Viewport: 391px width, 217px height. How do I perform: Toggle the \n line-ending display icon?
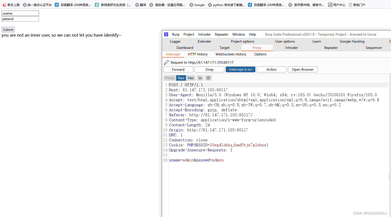[x=200, y=78]
